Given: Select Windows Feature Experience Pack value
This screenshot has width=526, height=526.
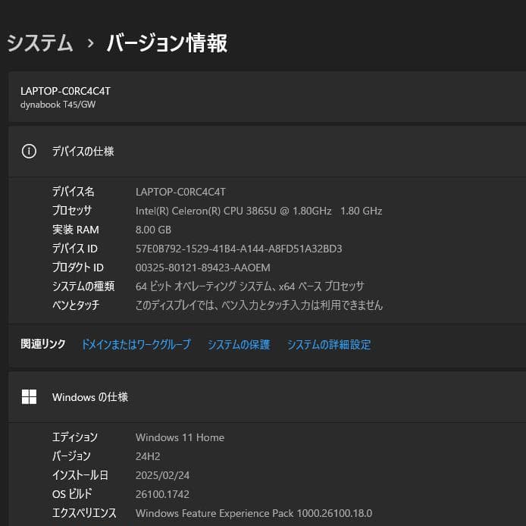Looking at the screenshot, I should tap(254, 513).
